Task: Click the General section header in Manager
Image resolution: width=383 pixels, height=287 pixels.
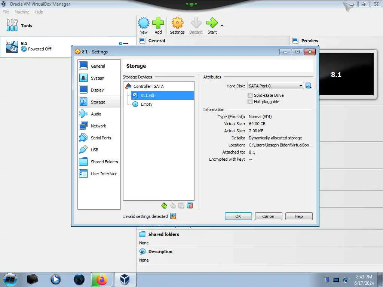Action: point(157,41)
